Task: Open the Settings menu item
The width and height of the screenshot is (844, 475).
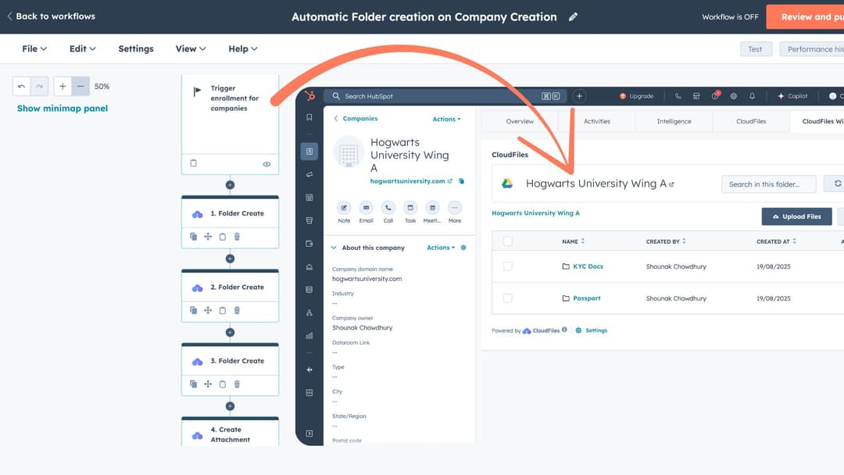Action: [136, 48]
